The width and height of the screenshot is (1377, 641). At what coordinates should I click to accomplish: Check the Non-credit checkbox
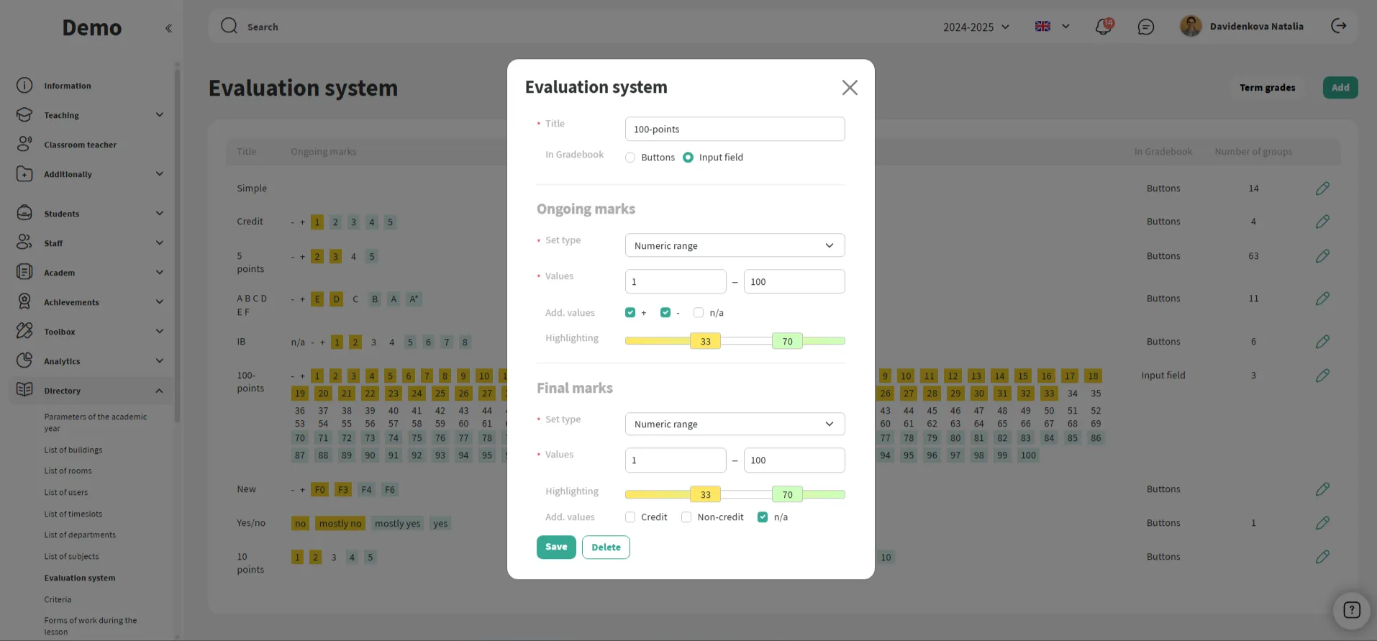tap(686, 517)
